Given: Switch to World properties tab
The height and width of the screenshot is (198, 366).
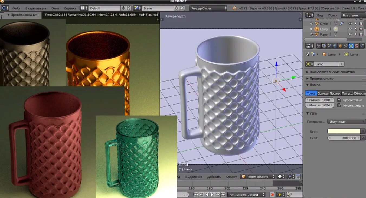Looking at the screenshot, I should (335, 46).
